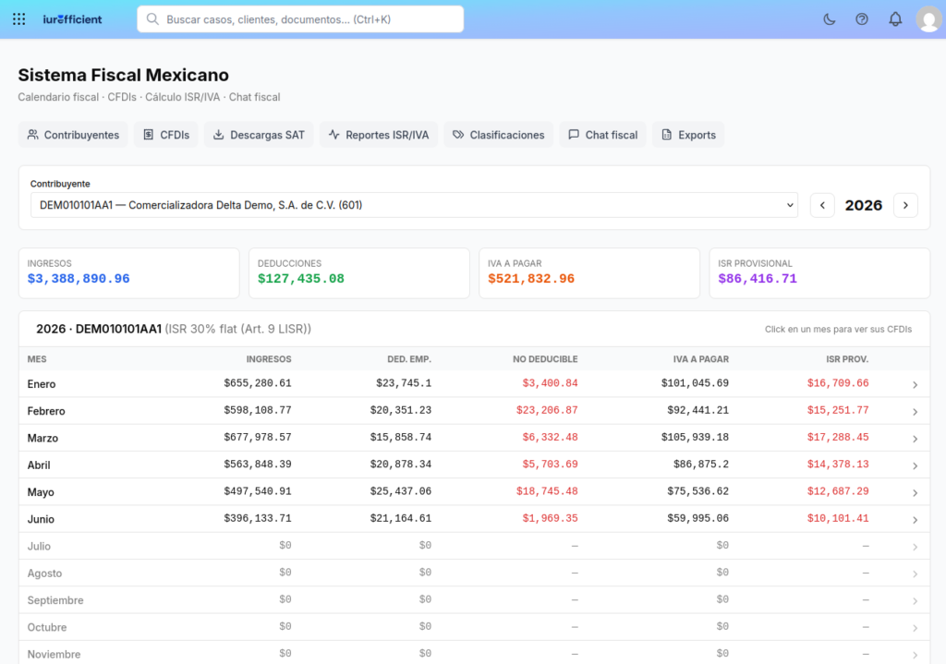Image resolution: width=946 pixels, height=664 pixels.
Task: Select the Enero month name
Action: (x=42, y=384)
